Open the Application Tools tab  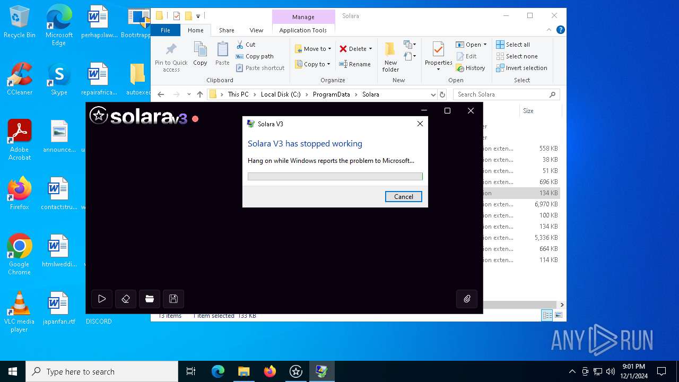(303, 30)
